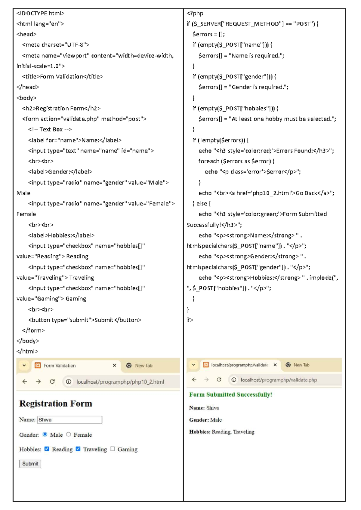361x510 pixels.
Task: Click forward arrow in validate.php browser
Action: 206,379
